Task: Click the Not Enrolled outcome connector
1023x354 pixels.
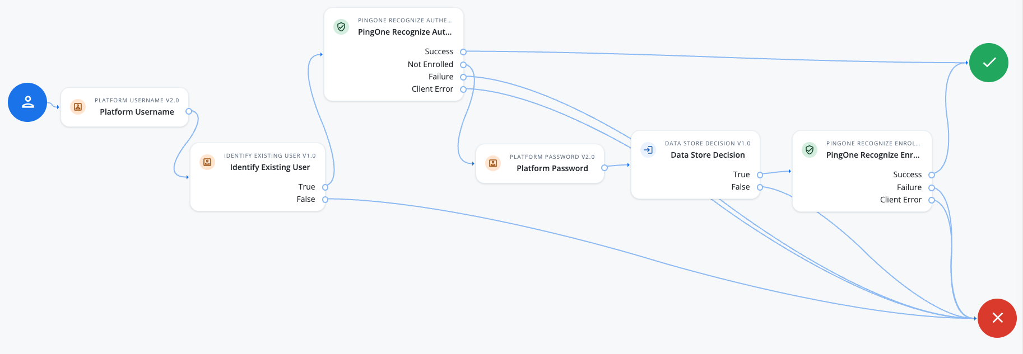Action: pyautogui.click(x=463, y=65)
